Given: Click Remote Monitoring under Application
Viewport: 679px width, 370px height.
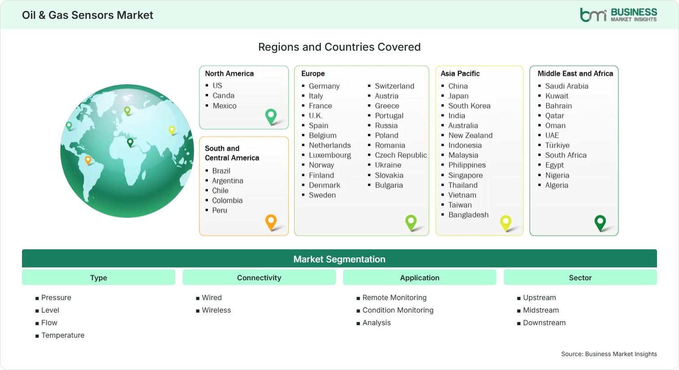Looking at the screenshot, I should (x=394, y=297).
